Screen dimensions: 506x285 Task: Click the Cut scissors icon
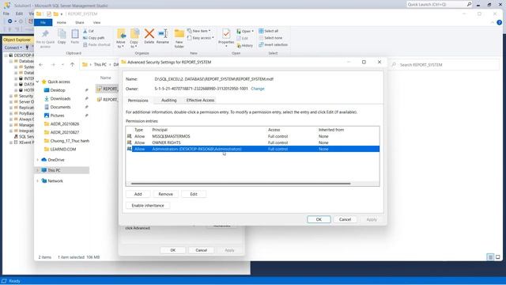point(85,31)
